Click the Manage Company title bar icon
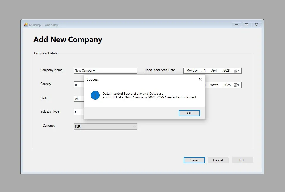 [x=26, y=25]
